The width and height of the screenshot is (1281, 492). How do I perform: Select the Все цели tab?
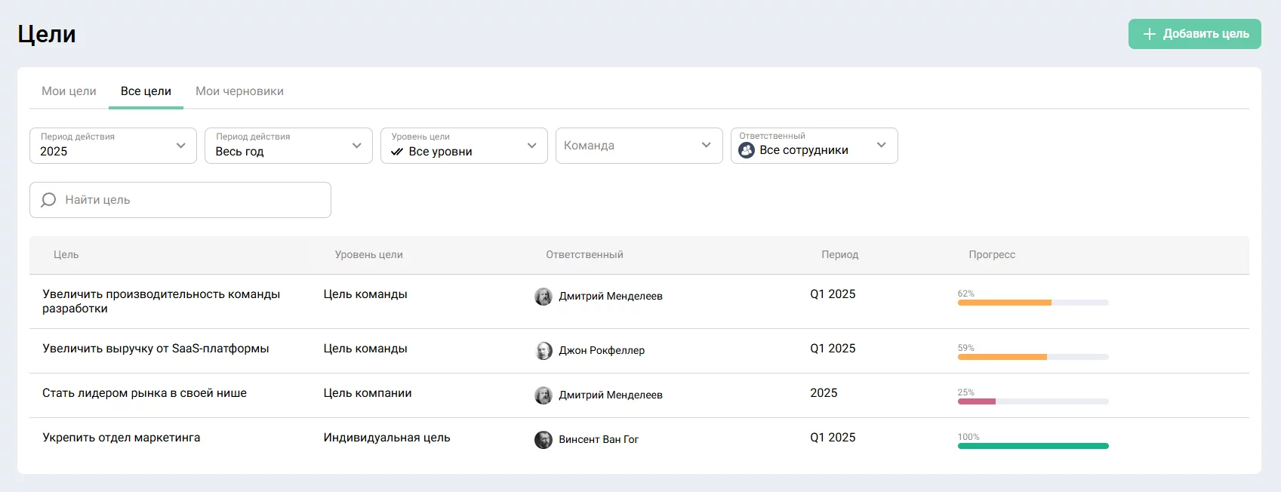[x=146, y=91]
